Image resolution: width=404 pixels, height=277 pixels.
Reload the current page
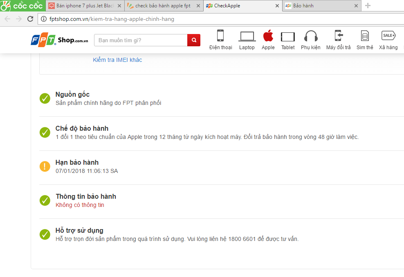pyautogui.click(x=30, y=19)
